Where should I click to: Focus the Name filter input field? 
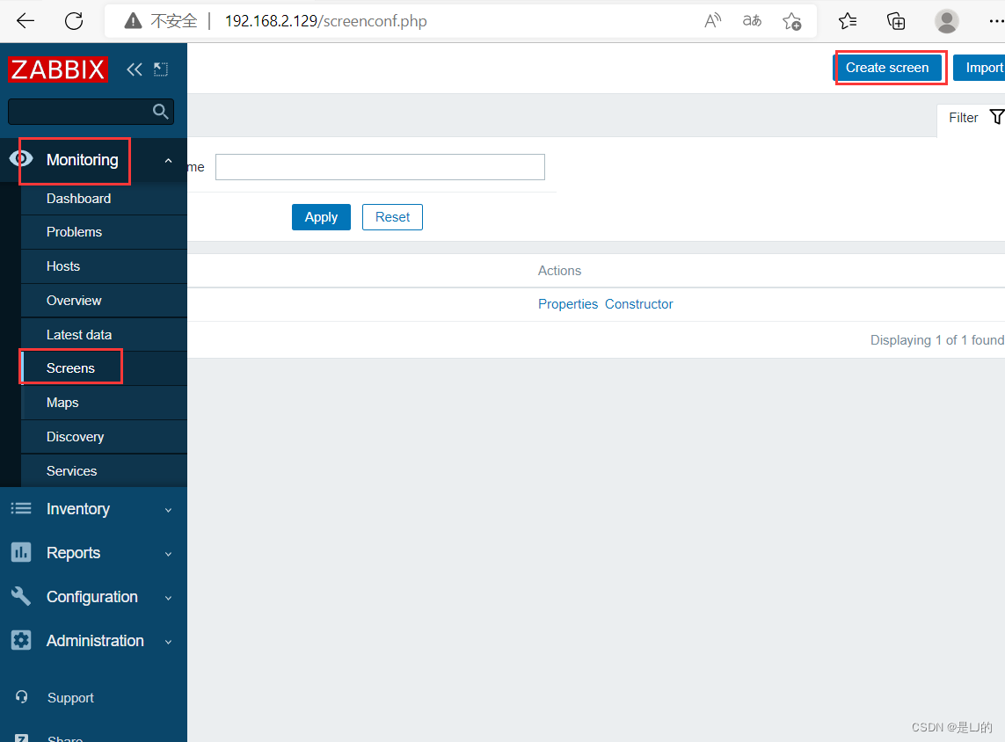380,166
